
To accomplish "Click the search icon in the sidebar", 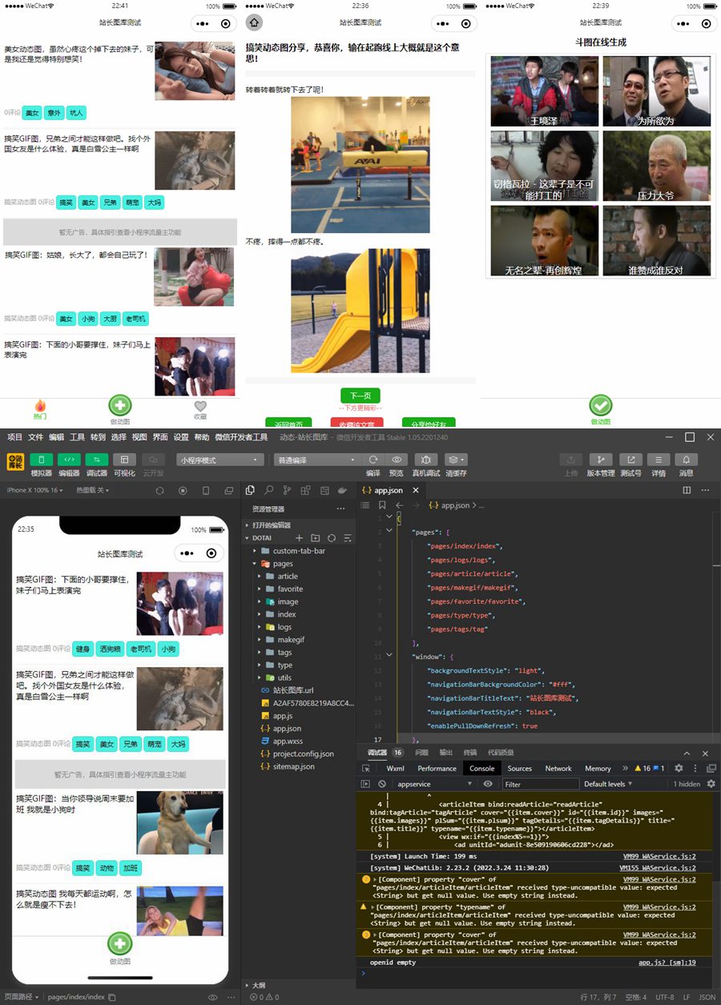I will (x=269, y=490).
